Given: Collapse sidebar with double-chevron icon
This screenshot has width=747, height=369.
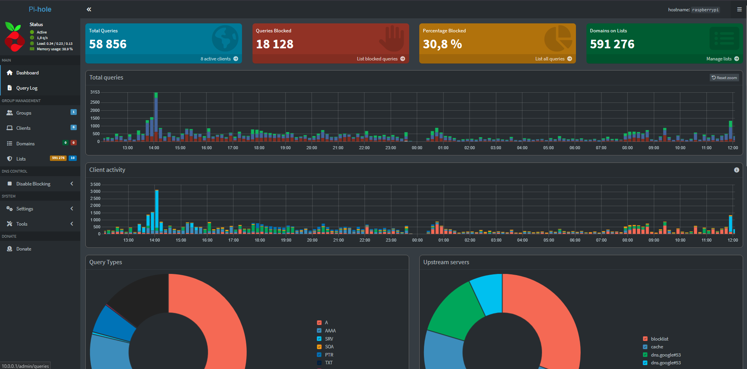Looking at the screenshot, I should coord(89,9).
